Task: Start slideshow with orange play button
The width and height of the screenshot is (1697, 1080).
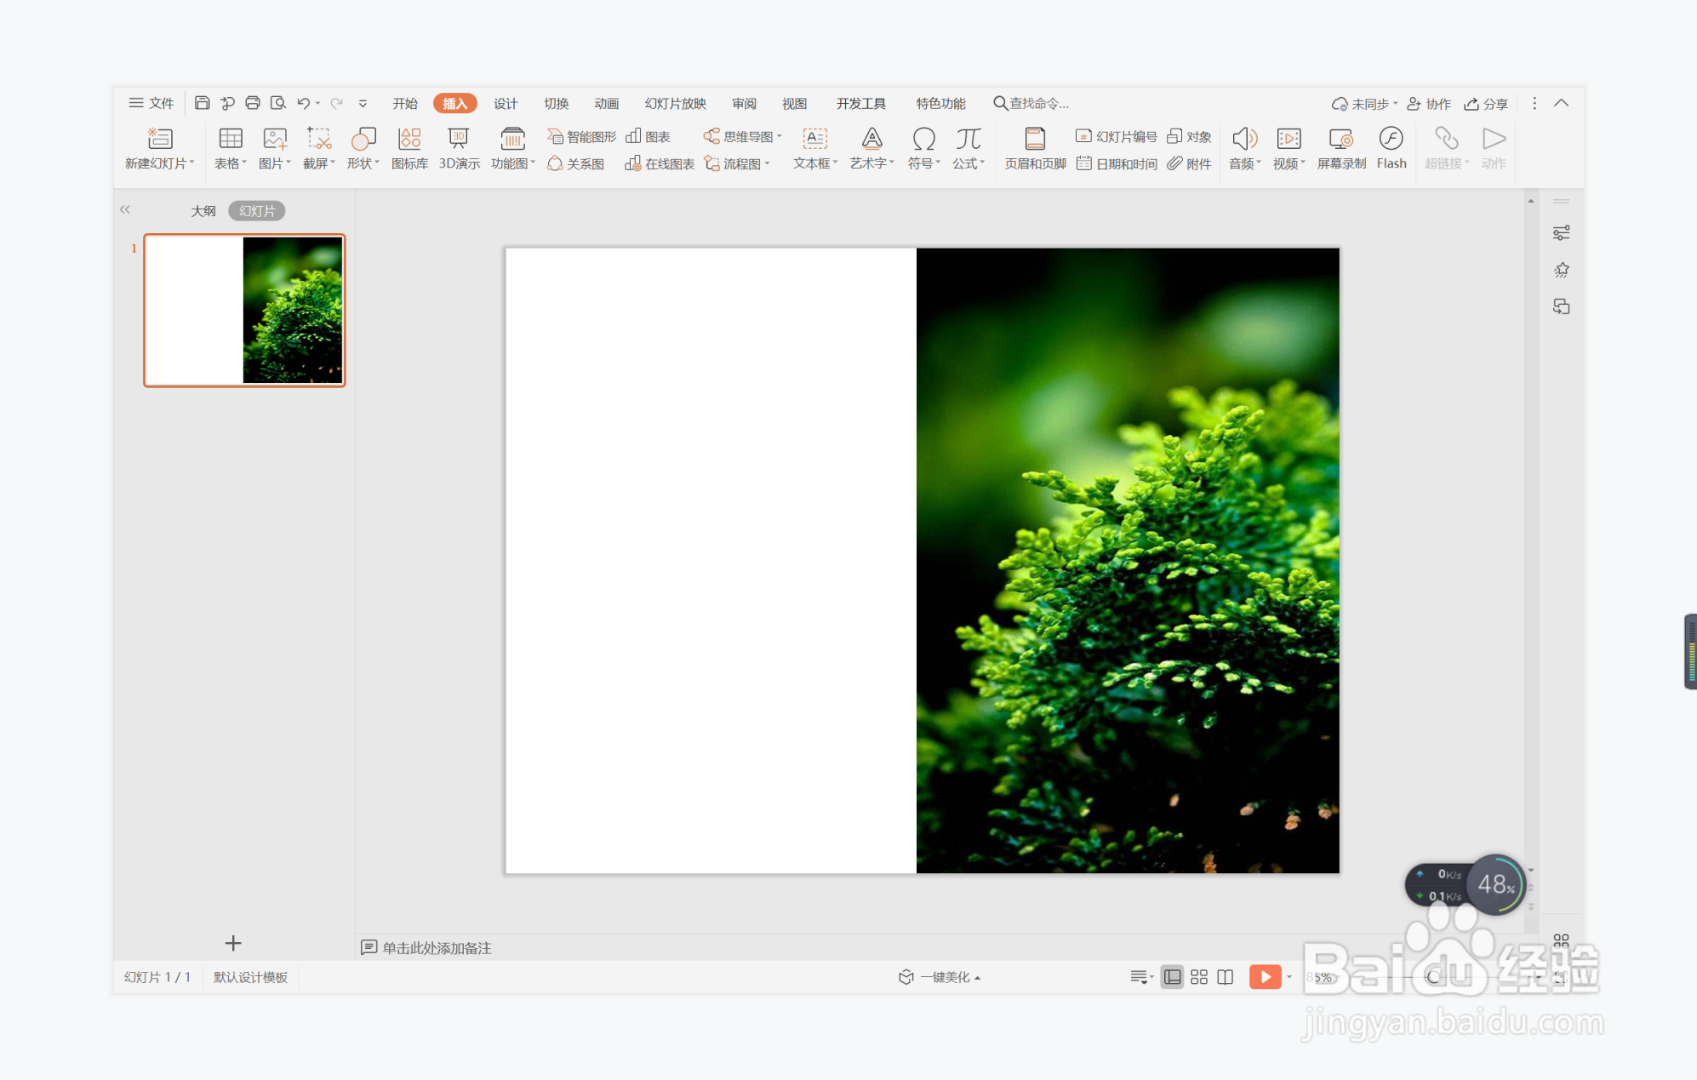Action: 1265,977
